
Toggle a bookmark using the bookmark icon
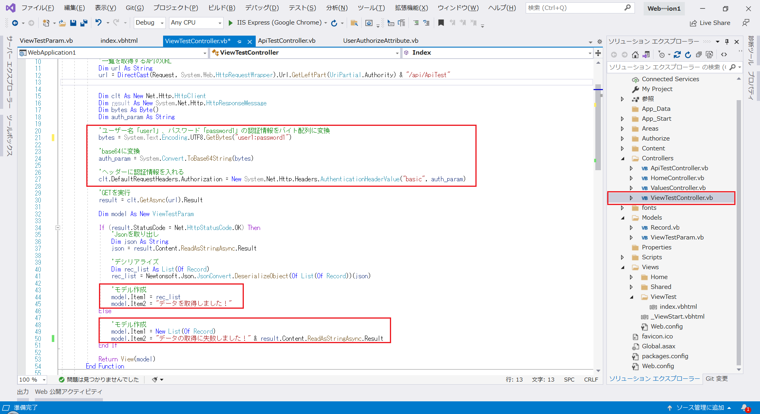(441, 23)
